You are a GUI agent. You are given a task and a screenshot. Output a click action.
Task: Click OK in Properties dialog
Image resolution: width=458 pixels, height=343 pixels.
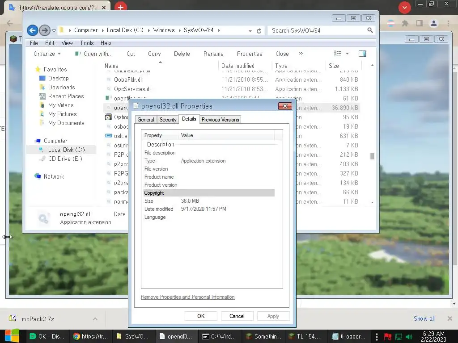tap(201, 316)
